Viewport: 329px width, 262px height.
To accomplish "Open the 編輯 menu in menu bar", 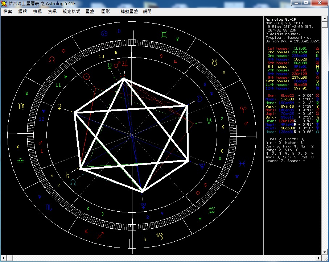I will point(22,11).
